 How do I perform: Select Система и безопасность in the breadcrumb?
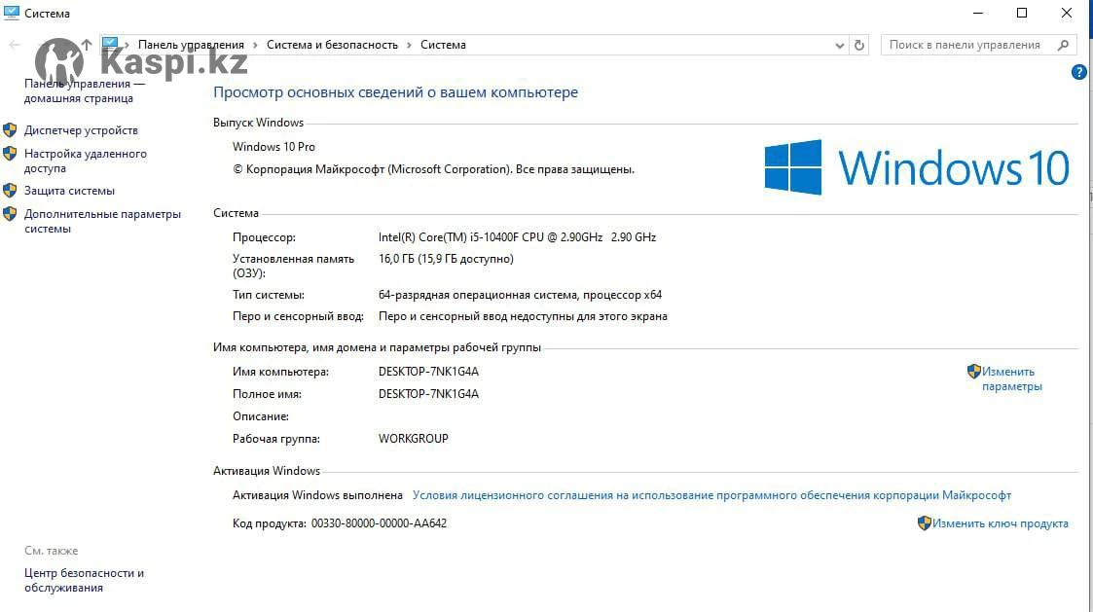tap(332, 45)
